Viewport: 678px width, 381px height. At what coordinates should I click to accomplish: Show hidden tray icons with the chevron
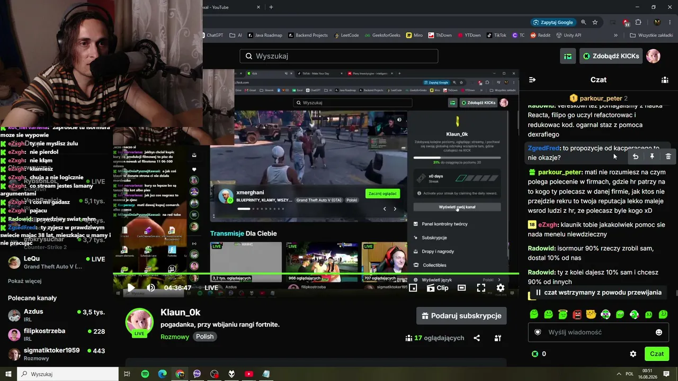click(x=619, y=374)
